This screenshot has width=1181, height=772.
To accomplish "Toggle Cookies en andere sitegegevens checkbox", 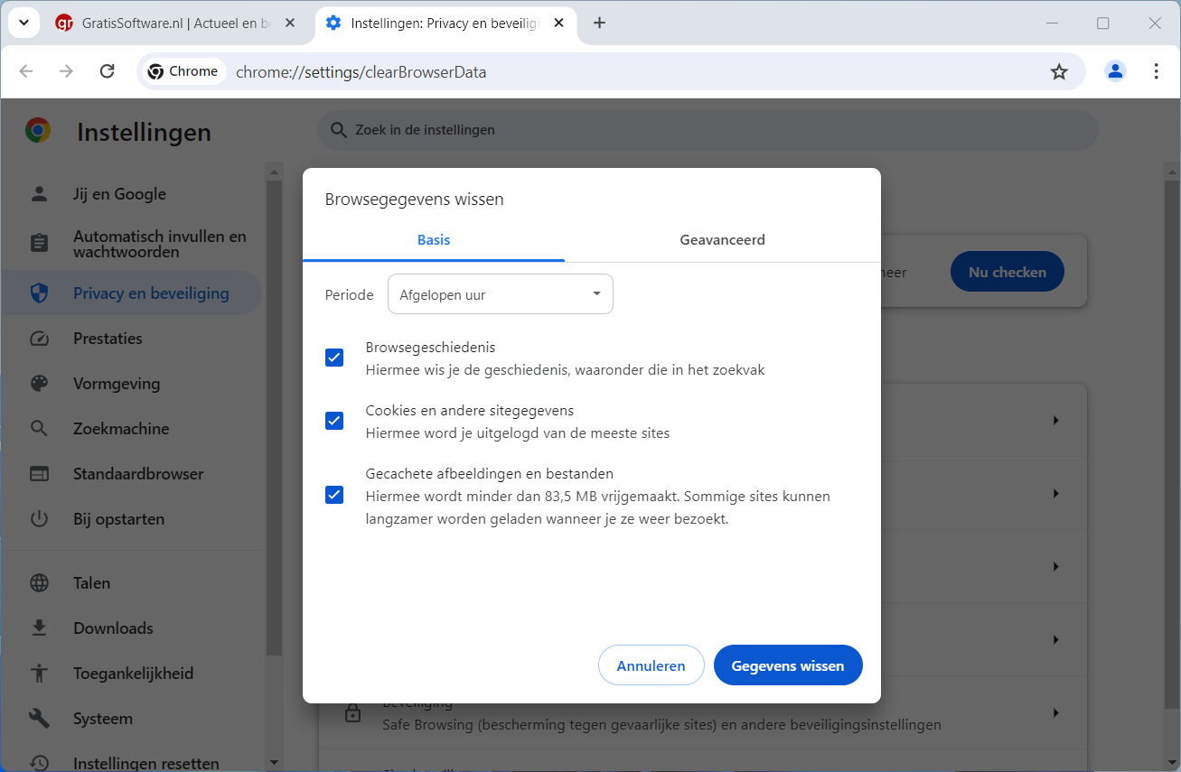I will [x=334, y=421].
